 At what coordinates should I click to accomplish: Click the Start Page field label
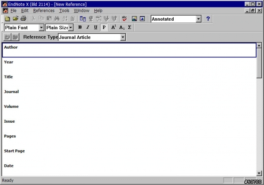14,151
